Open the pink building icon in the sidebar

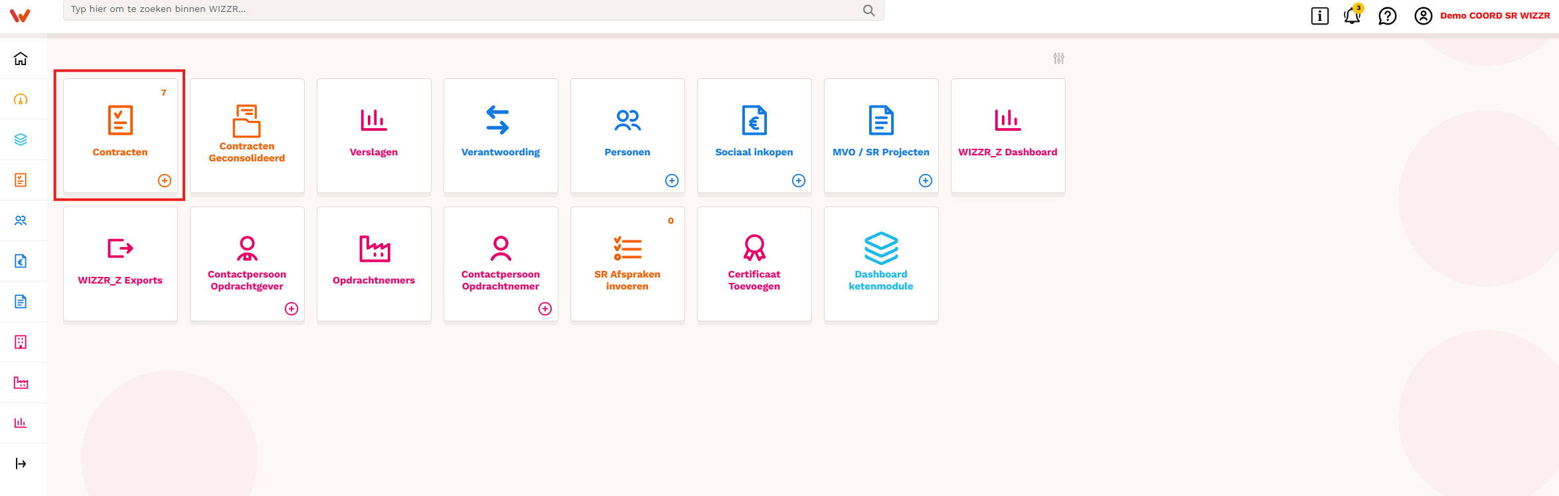click(x=21, y=342)
